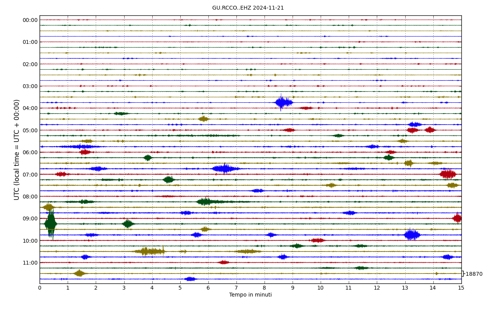Click the 11:00 hour label
This screenshot has width=496, height=315.
tap(30, 263)
